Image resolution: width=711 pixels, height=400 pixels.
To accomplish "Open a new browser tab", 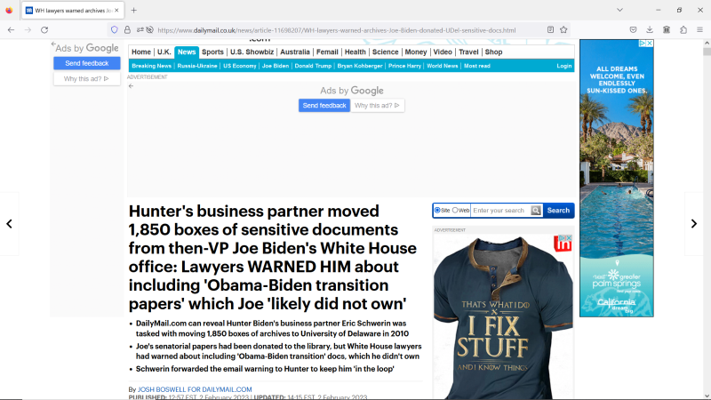I will click(134, 10).
